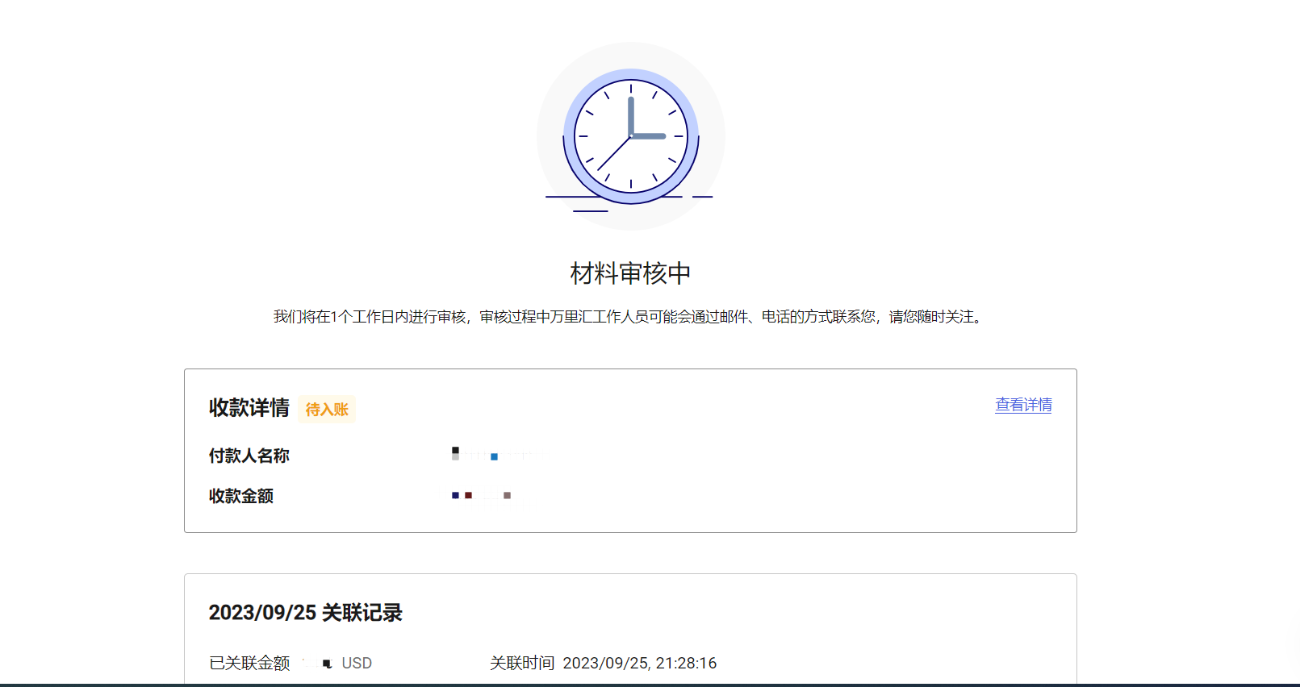Screen dimensions: 1300x687
Task: Click the redacted receipt amount value
Action: coord(481,495)
